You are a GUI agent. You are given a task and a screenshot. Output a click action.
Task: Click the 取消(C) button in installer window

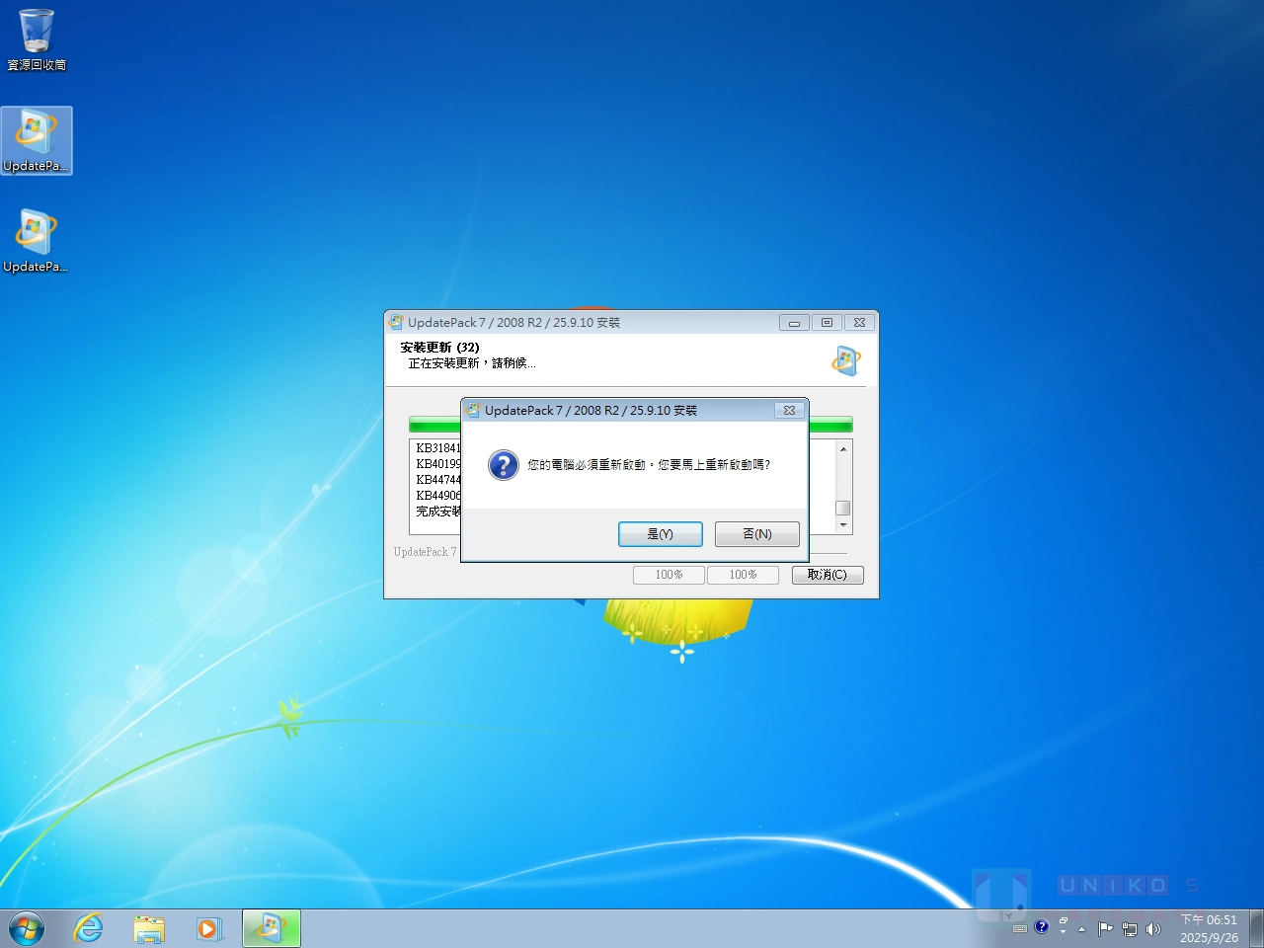(828, 575)
